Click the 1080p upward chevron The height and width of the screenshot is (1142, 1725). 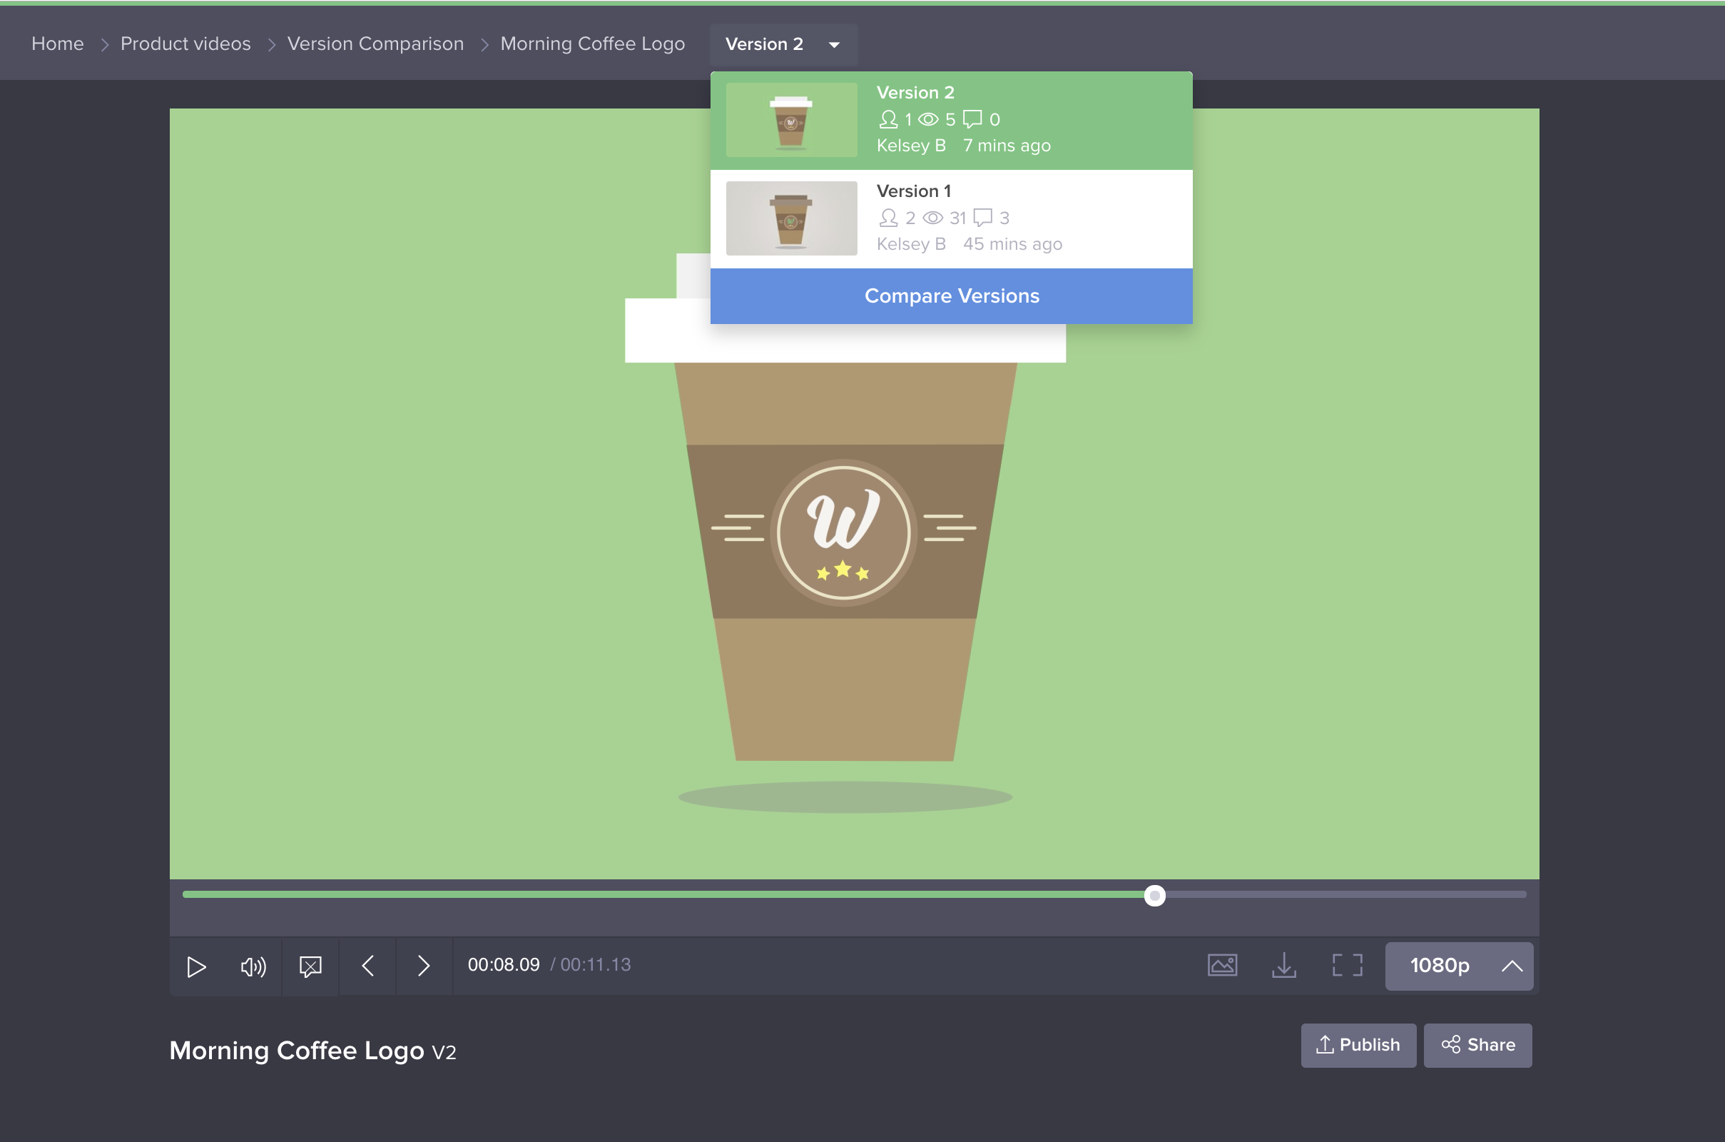(1512, 966)
